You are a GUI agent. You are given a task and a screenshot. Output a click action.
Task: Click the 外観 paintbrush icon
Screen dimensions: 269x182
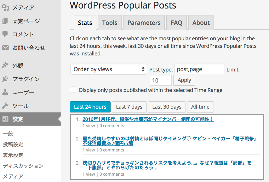(x=5, y=65)
